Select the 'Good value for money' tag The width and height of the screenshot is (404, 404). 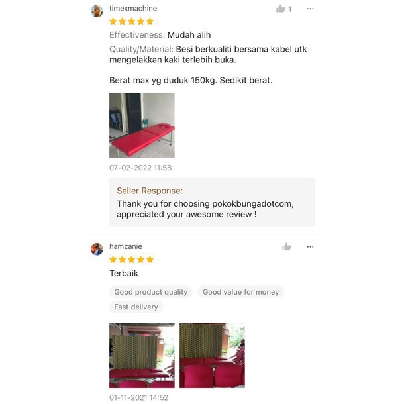tap(240, 292)
